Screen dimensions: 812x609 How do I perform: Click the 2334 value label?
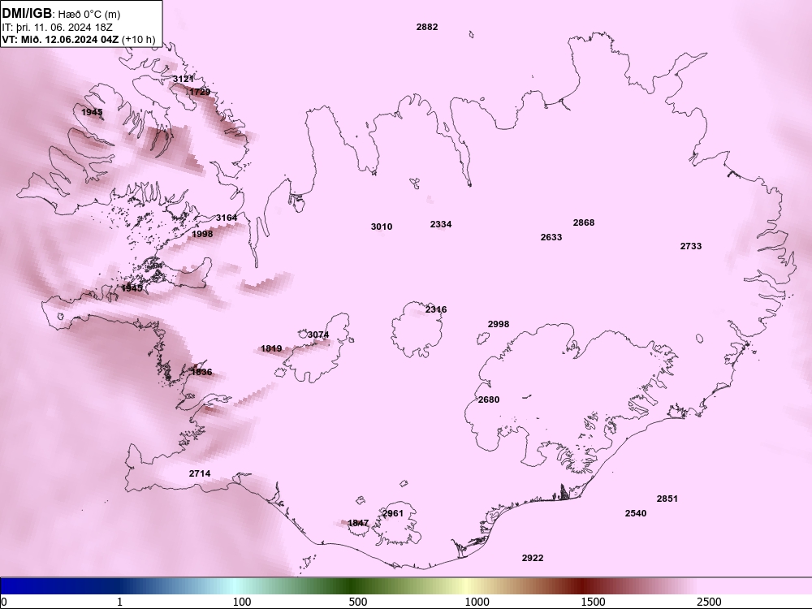click(x=441, y=224)
